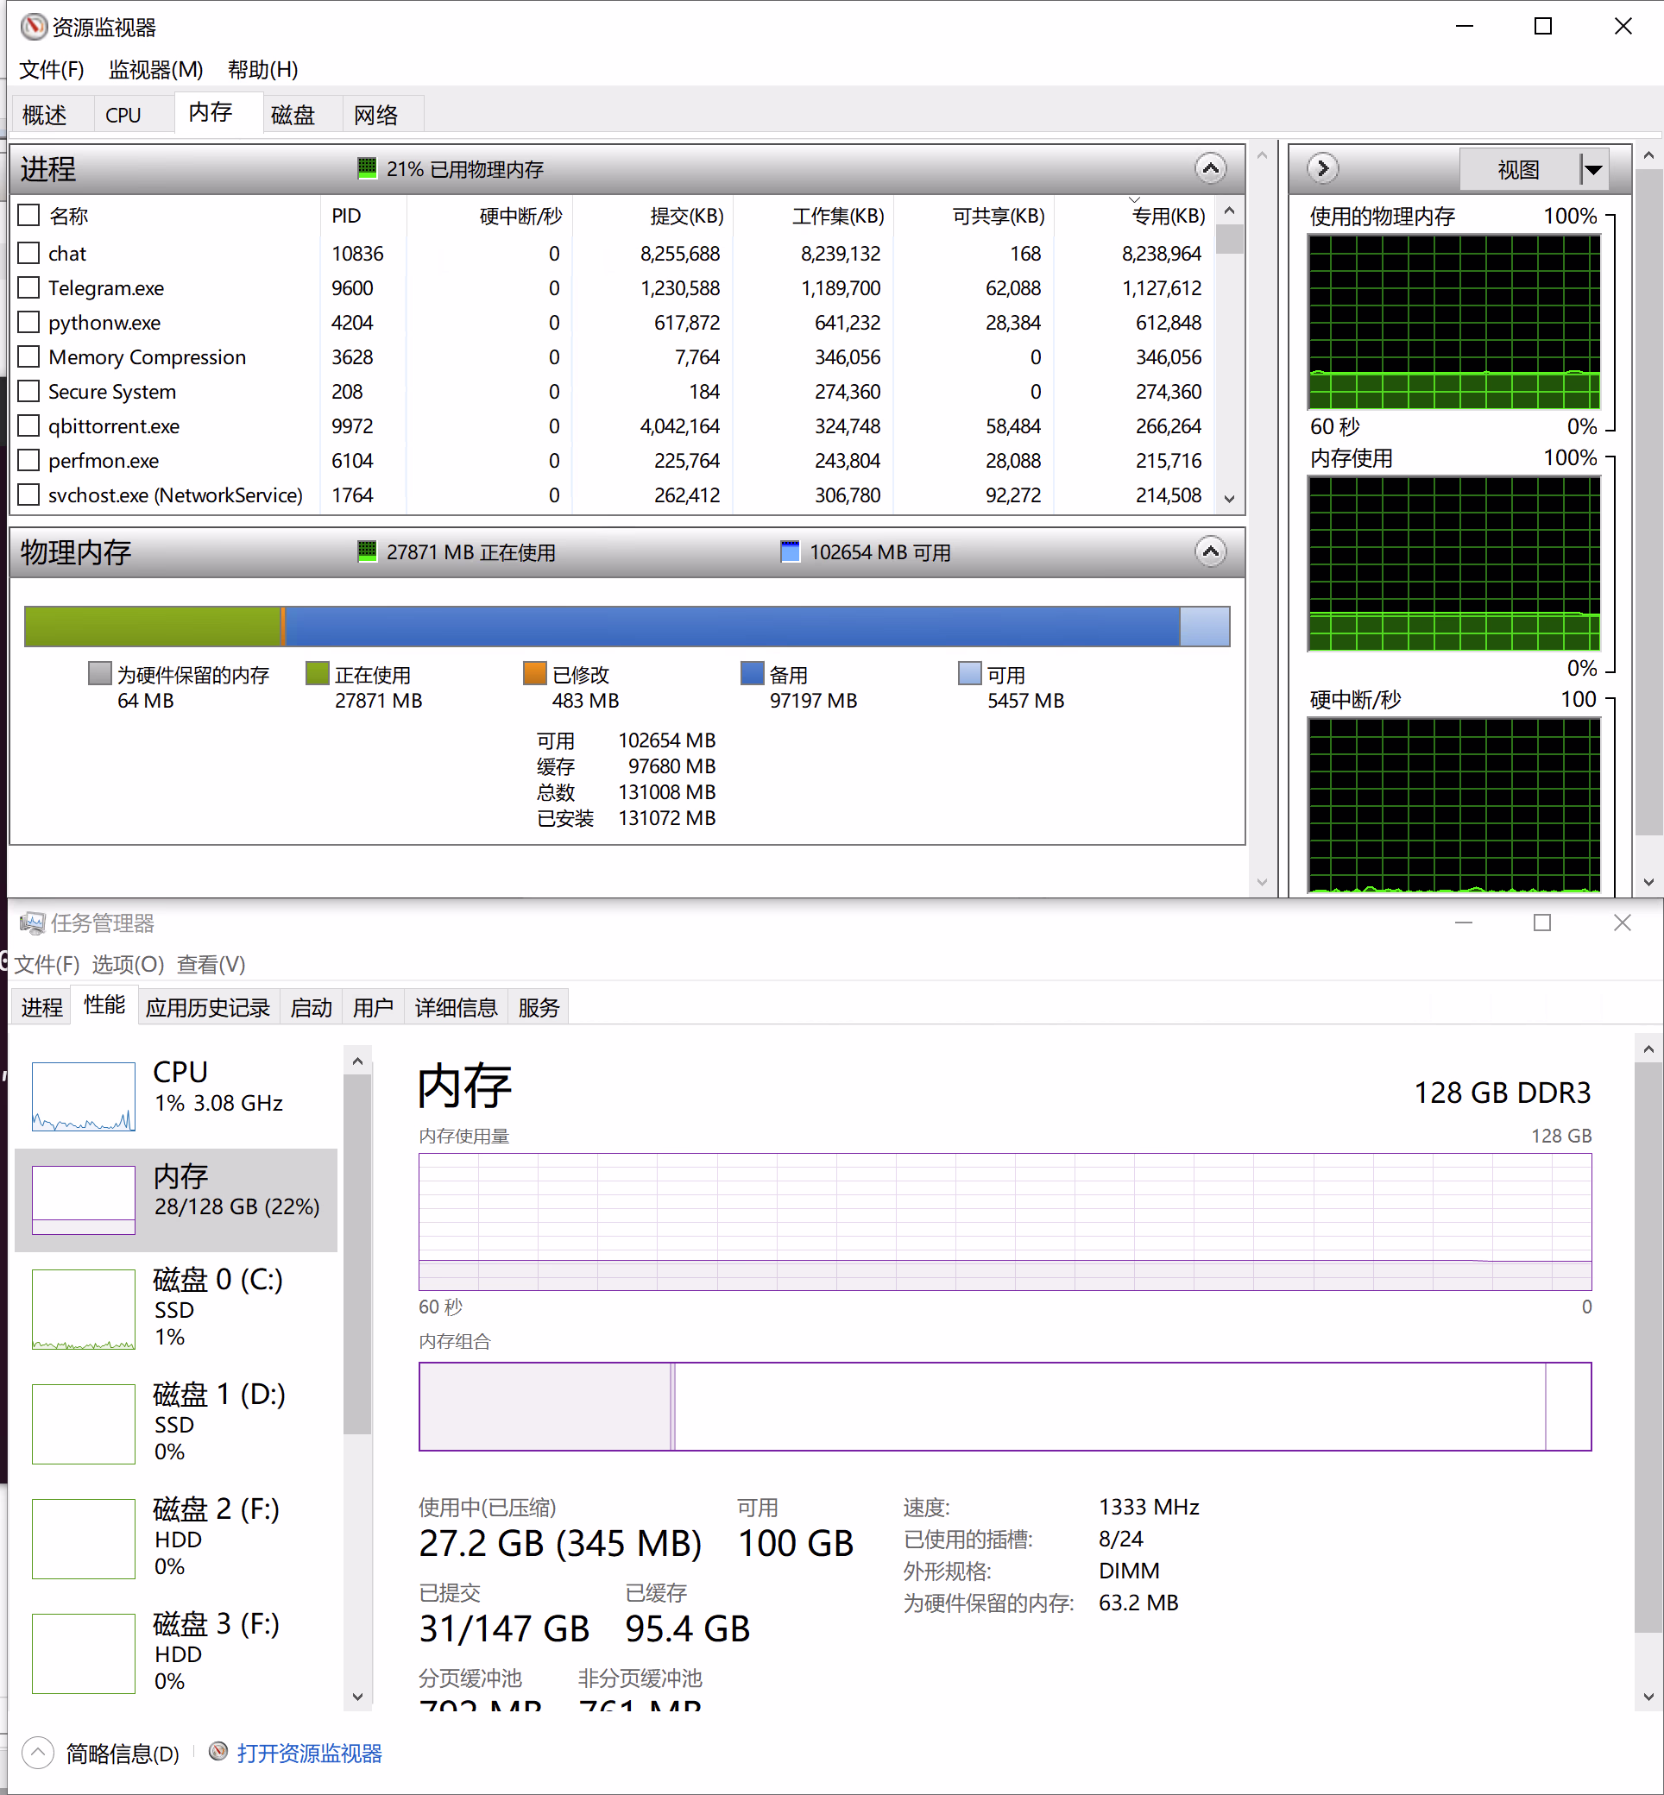Click the resource monitor icon beside the bottom link
1664x1795 pixels.
(x=217, y=1752)
